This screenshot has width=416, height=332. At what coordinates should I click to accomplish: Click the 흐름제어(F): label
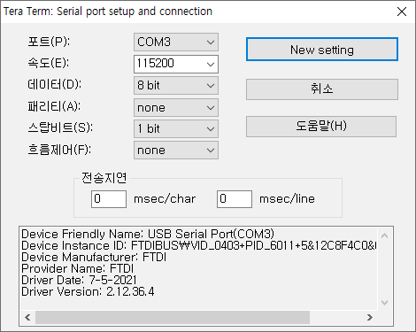click(x=59, y=150)
